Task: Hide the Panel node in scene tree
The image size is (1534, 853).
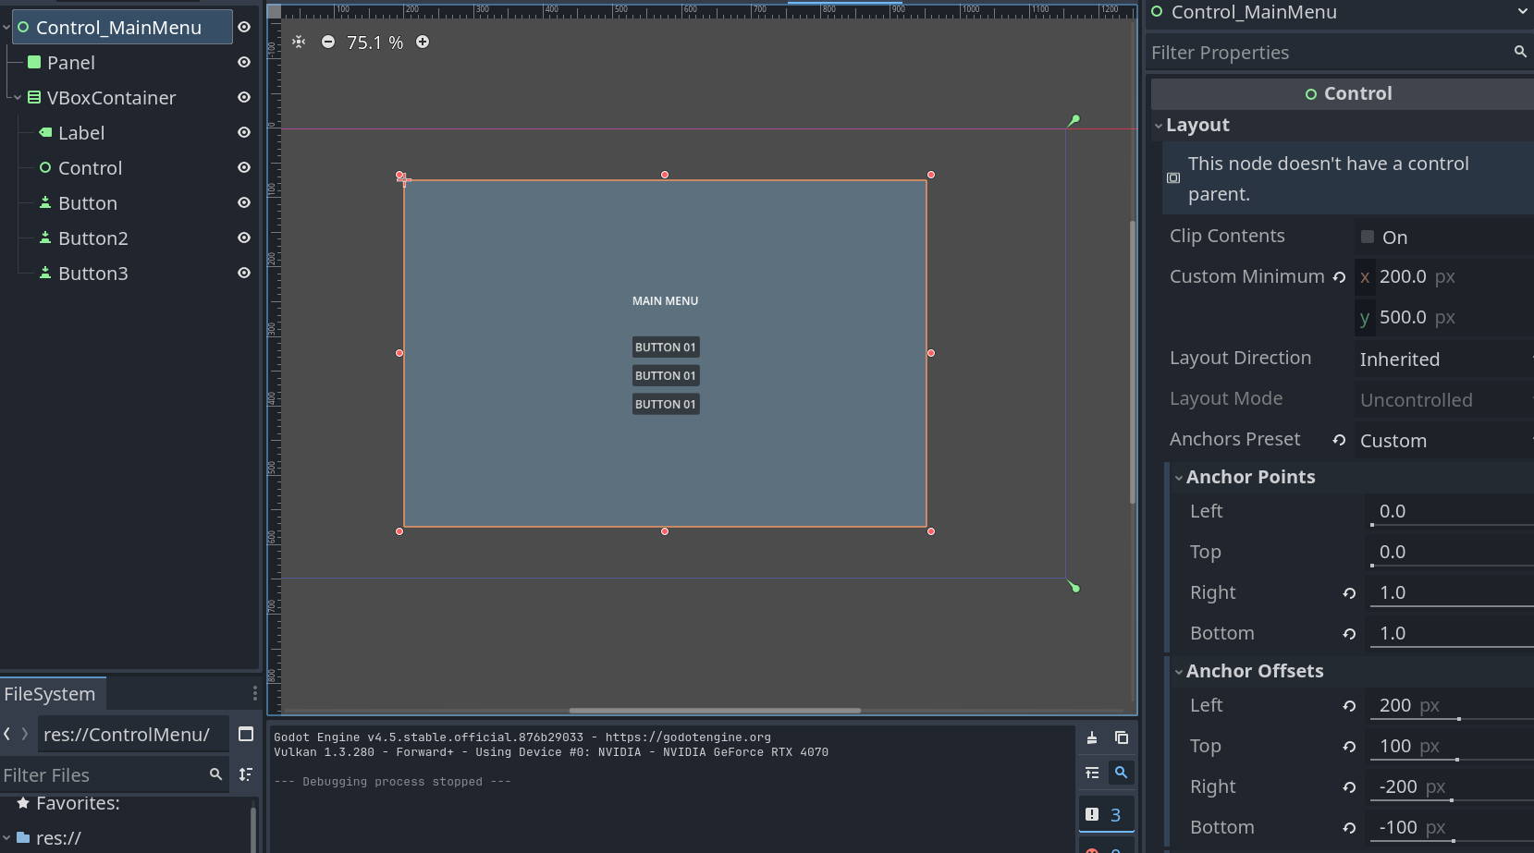Action: 244,63
